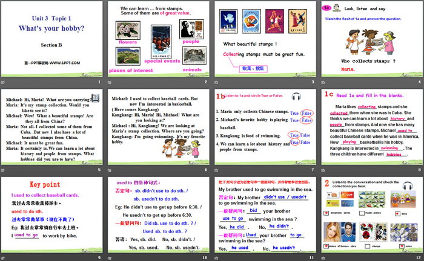
Task: Click the 收集、搜集 callout box on slide 3
Action: pyautogui.click(x=254, y=68)
